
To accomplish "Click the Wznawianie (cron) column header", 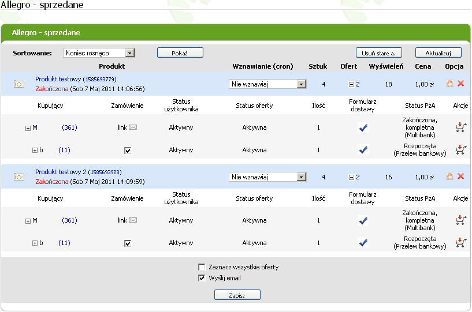I will [263, 66].
